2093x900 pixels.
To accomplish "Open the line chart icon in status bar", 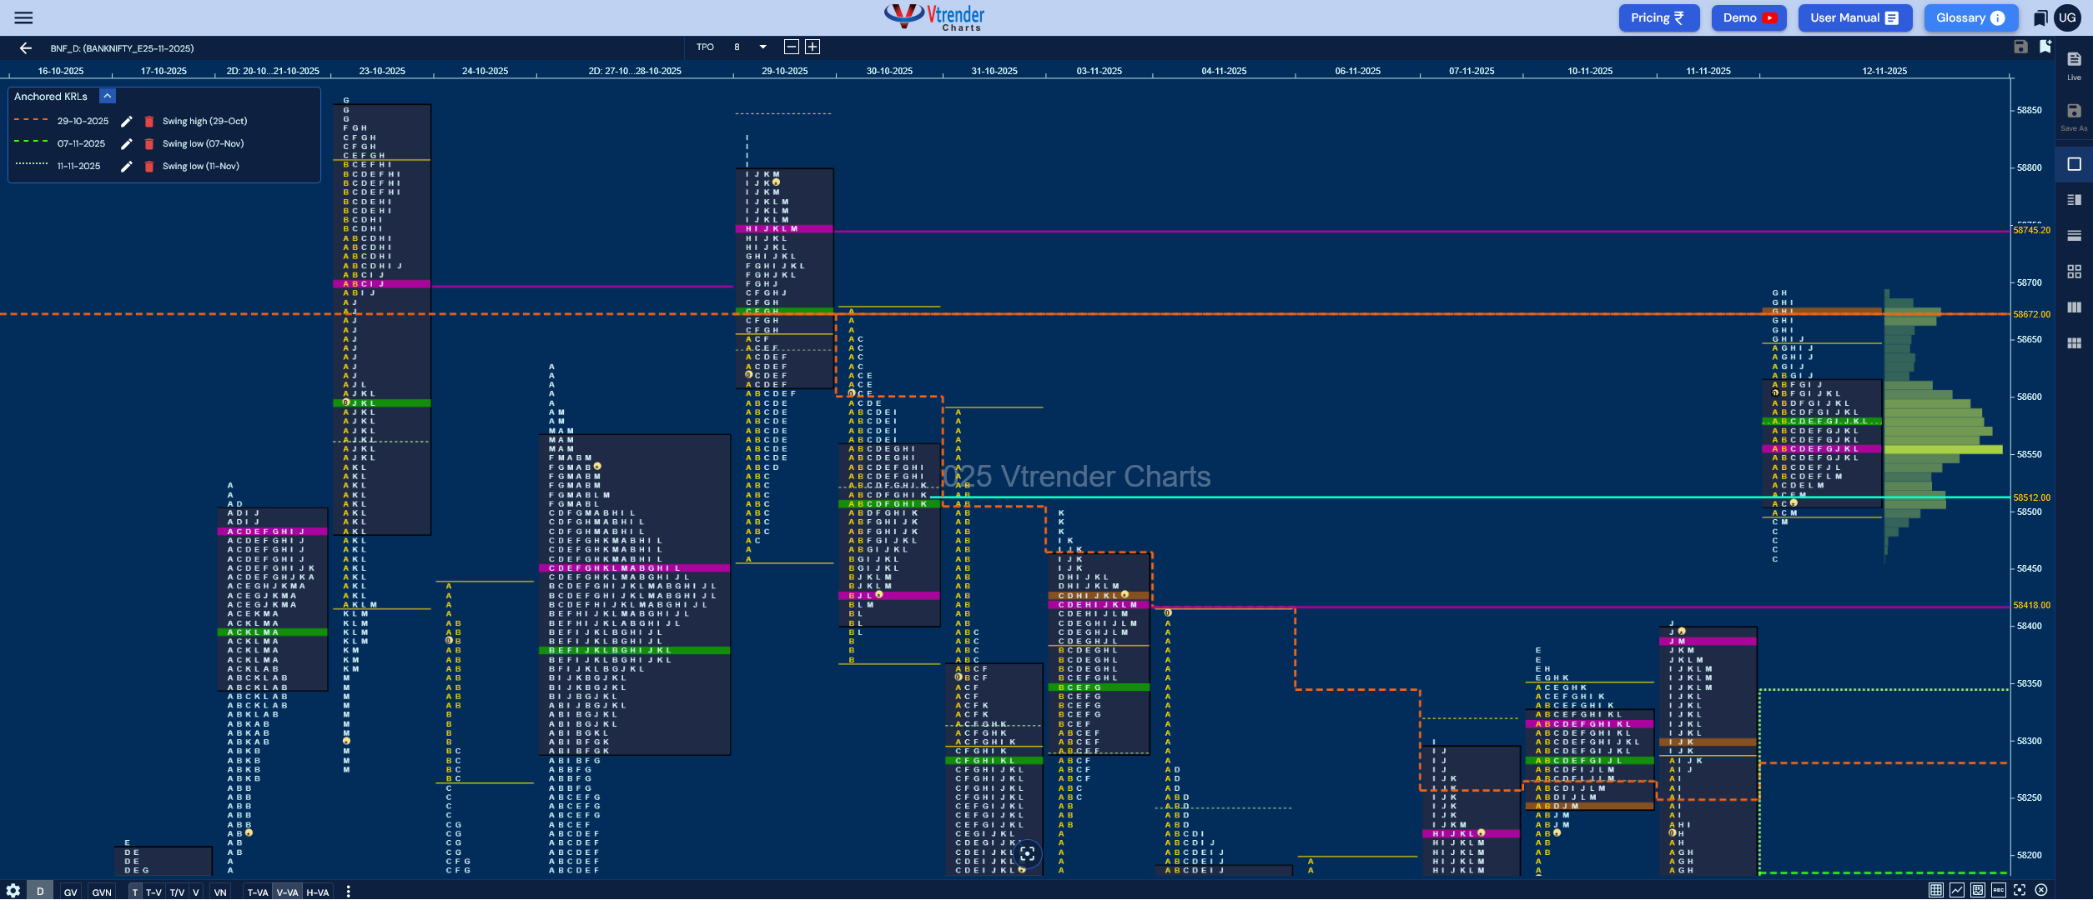I will [1957, 890].
